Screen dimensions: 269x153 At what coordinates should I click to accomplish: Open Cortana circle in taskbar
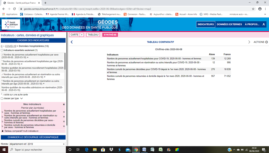coord(70,150)
